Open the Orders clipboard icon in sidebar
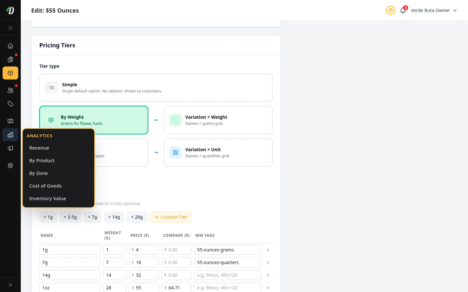The image size is (468, 292). point(10,59)
